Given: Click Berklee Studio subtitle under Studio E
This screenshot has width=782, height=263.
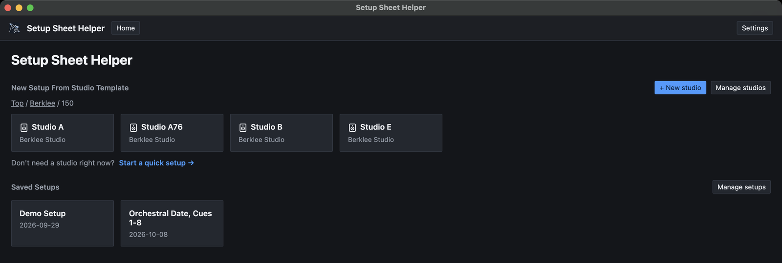Looking at the screenshot, I should click(371, 140).
